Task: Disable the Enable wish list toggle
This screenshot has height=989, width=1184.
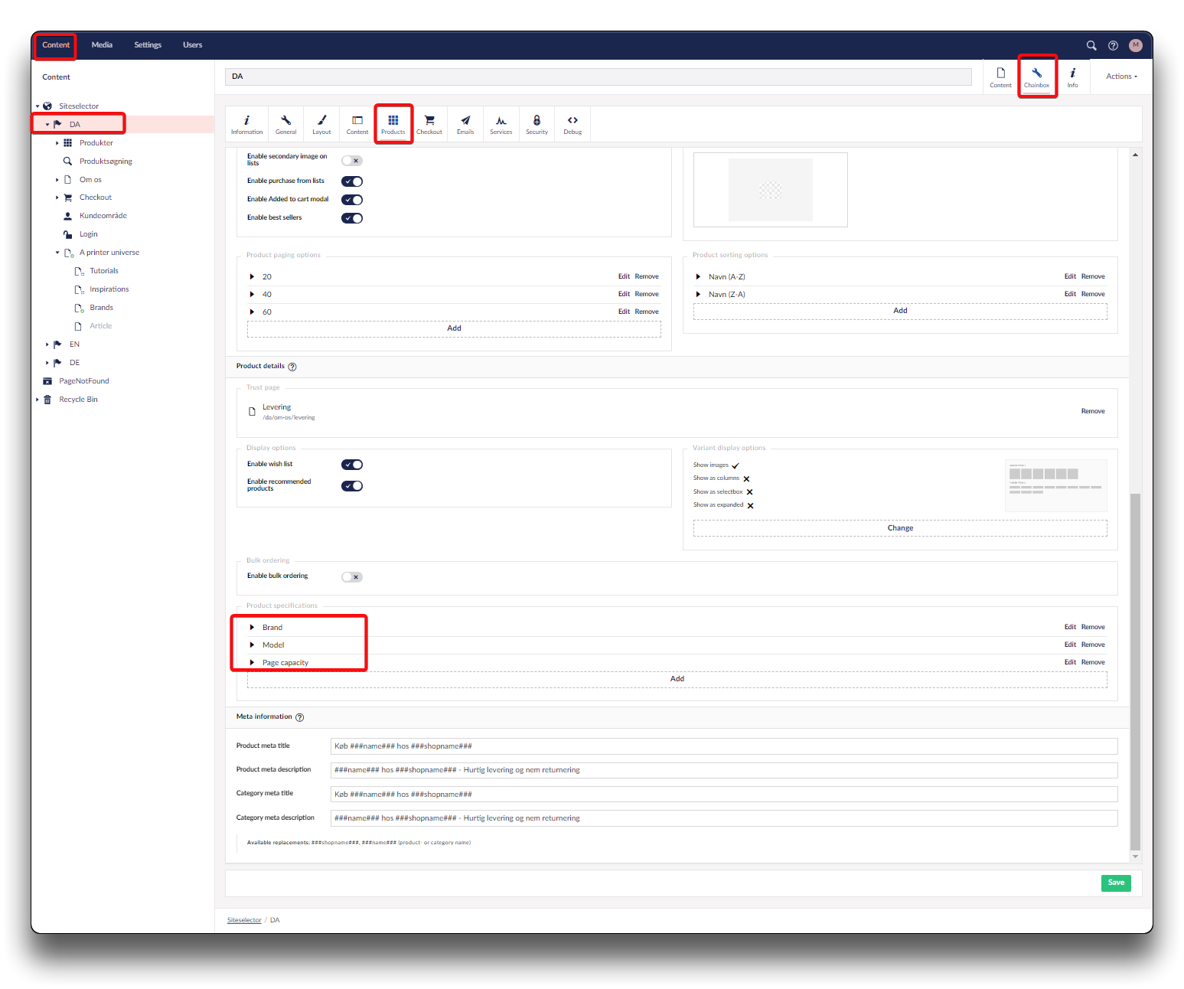Action: pyautogui.click(x=352, y=465)
